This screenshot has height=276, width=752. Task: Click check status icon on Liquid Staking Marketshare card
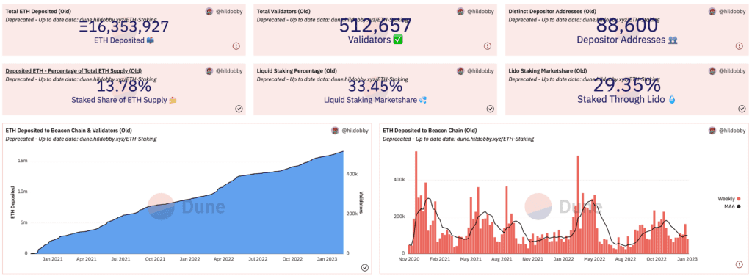click(490, 109)
